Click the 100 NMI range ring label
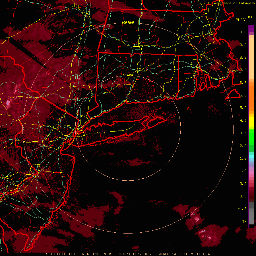Screen dimensions: 256x256 tap(128, 22)
